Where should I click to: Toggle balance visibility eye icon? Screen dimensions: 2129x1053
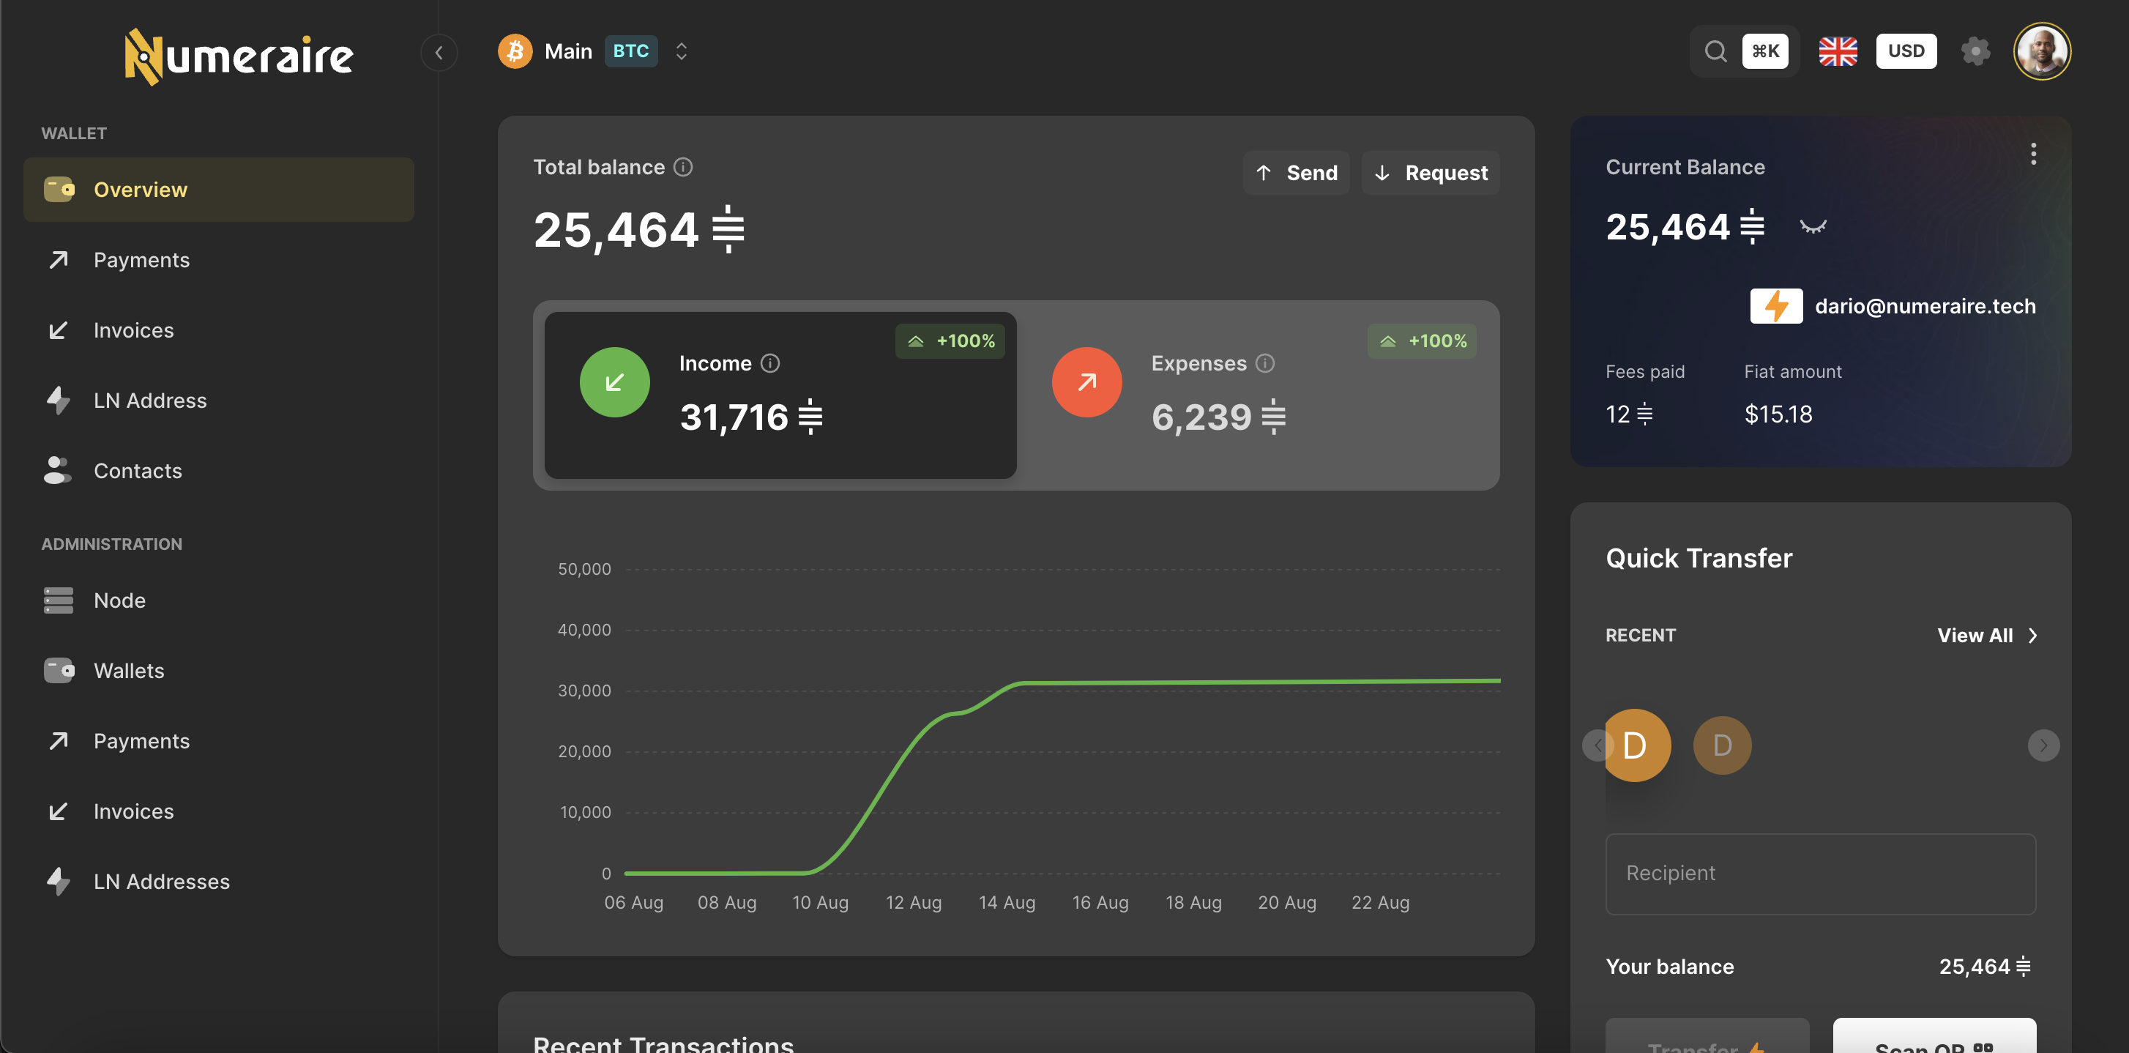click(x=1813, y=226)
